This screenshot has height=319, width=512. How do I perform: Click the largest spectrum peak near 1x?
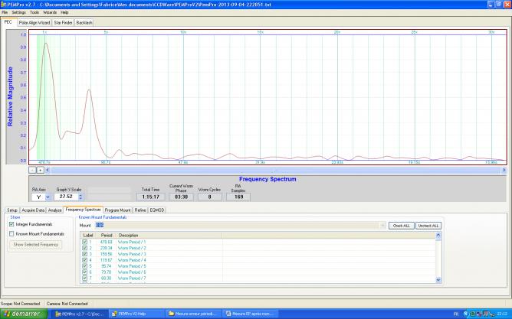tap(45, 43)
